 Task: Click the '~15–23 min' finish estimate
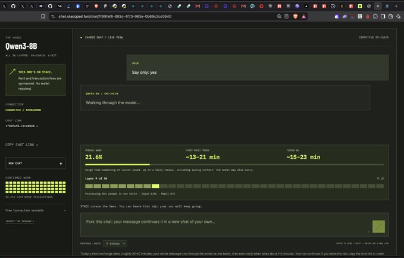303,157
